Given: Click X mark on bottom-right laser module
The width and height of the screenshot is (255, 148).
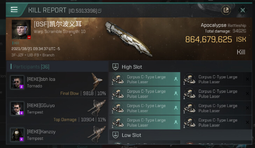Looking at the screenshot, I should (x=247, y=122).
